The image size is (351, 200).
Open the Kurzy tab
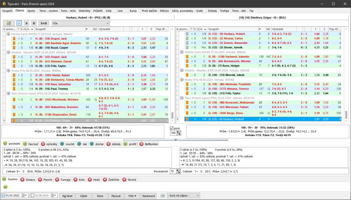tap(133, 11)
